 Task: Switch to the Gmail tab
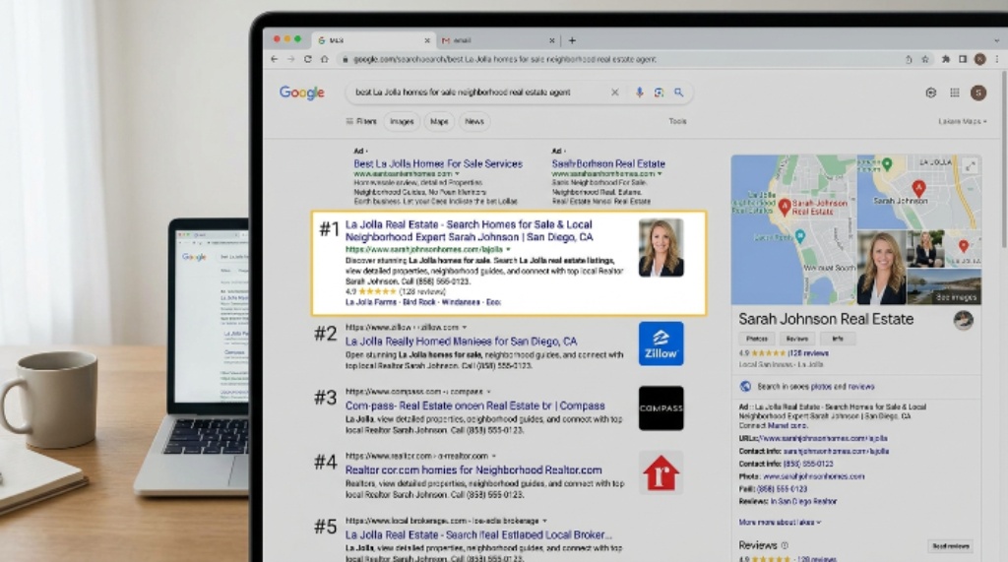pos(498,40)
